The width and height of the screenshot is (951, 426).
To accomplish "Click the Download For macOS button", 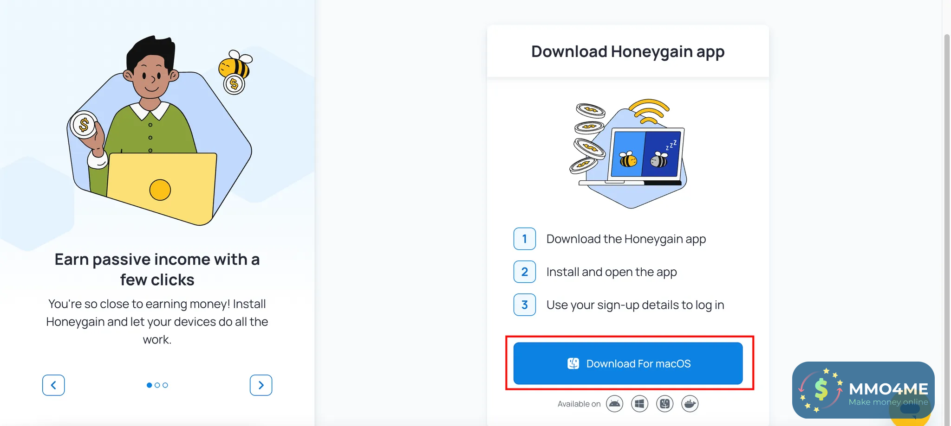I will coord(628,363).
